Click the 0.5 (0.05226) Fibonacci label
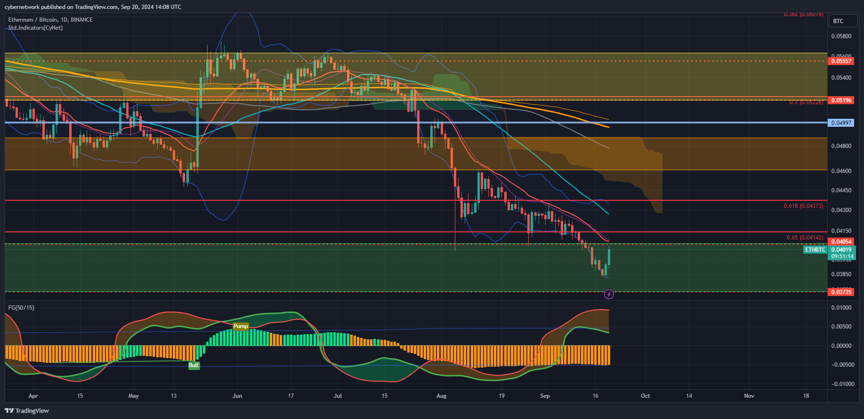Screen dimensions: 864x419 [x=807, y=102]
